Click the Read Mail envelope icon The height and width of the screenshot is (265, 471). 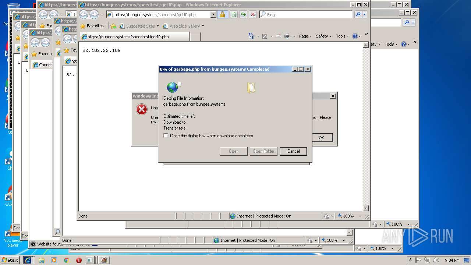[279, 36]
